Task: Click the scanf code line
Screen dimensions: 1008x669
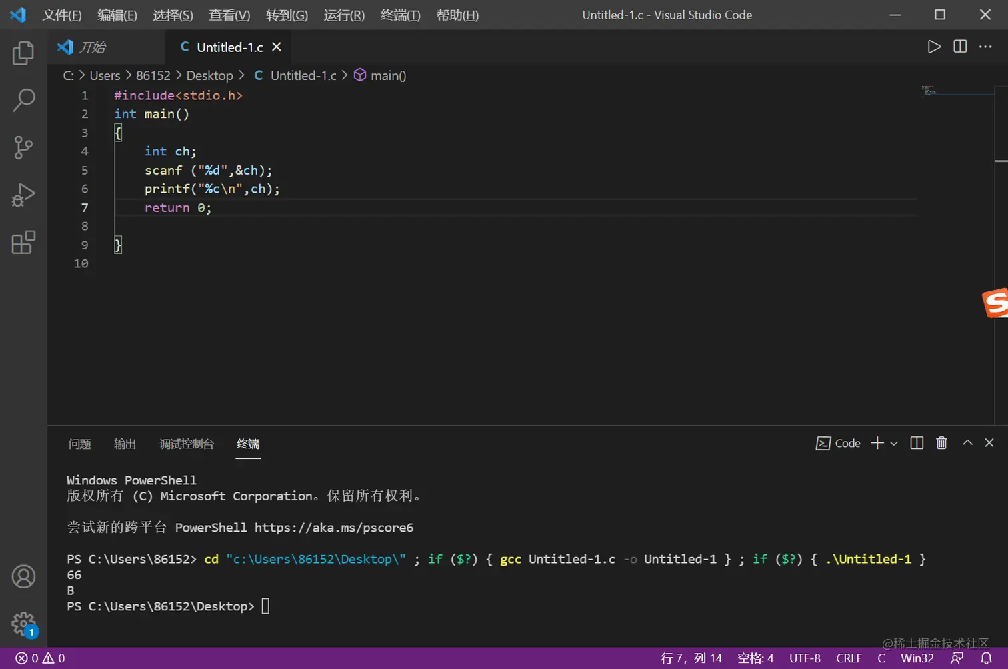Action: [209, 170]
